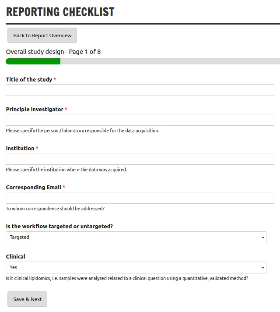Open the Clinical Yes dropdown
Image resolution: width=280 pixels, height=312 pixels.
coord(136,267)
